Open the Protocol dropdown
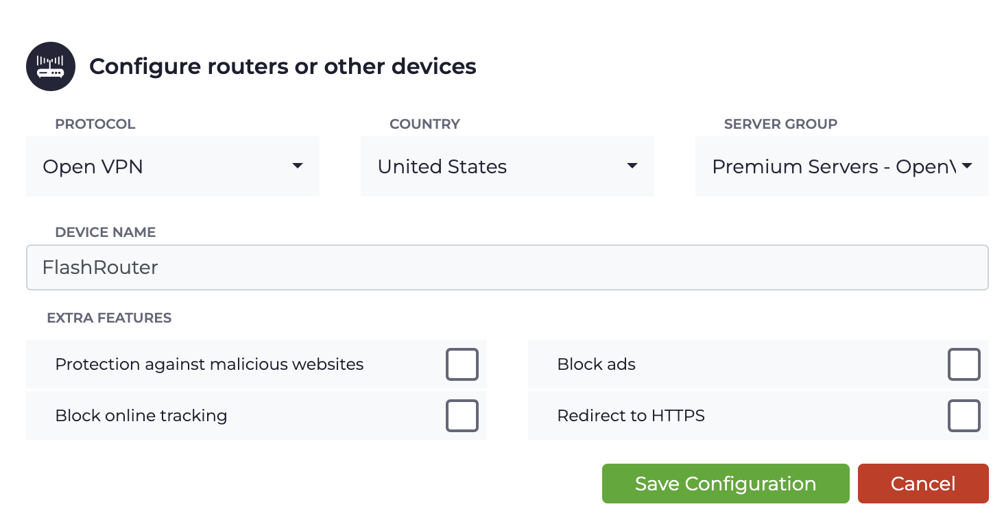 click(172, 166)
